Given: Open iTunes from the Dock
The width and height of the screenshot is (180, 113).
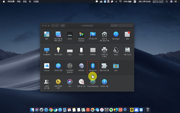Looking at the screenshot, I should click(102, 110).
